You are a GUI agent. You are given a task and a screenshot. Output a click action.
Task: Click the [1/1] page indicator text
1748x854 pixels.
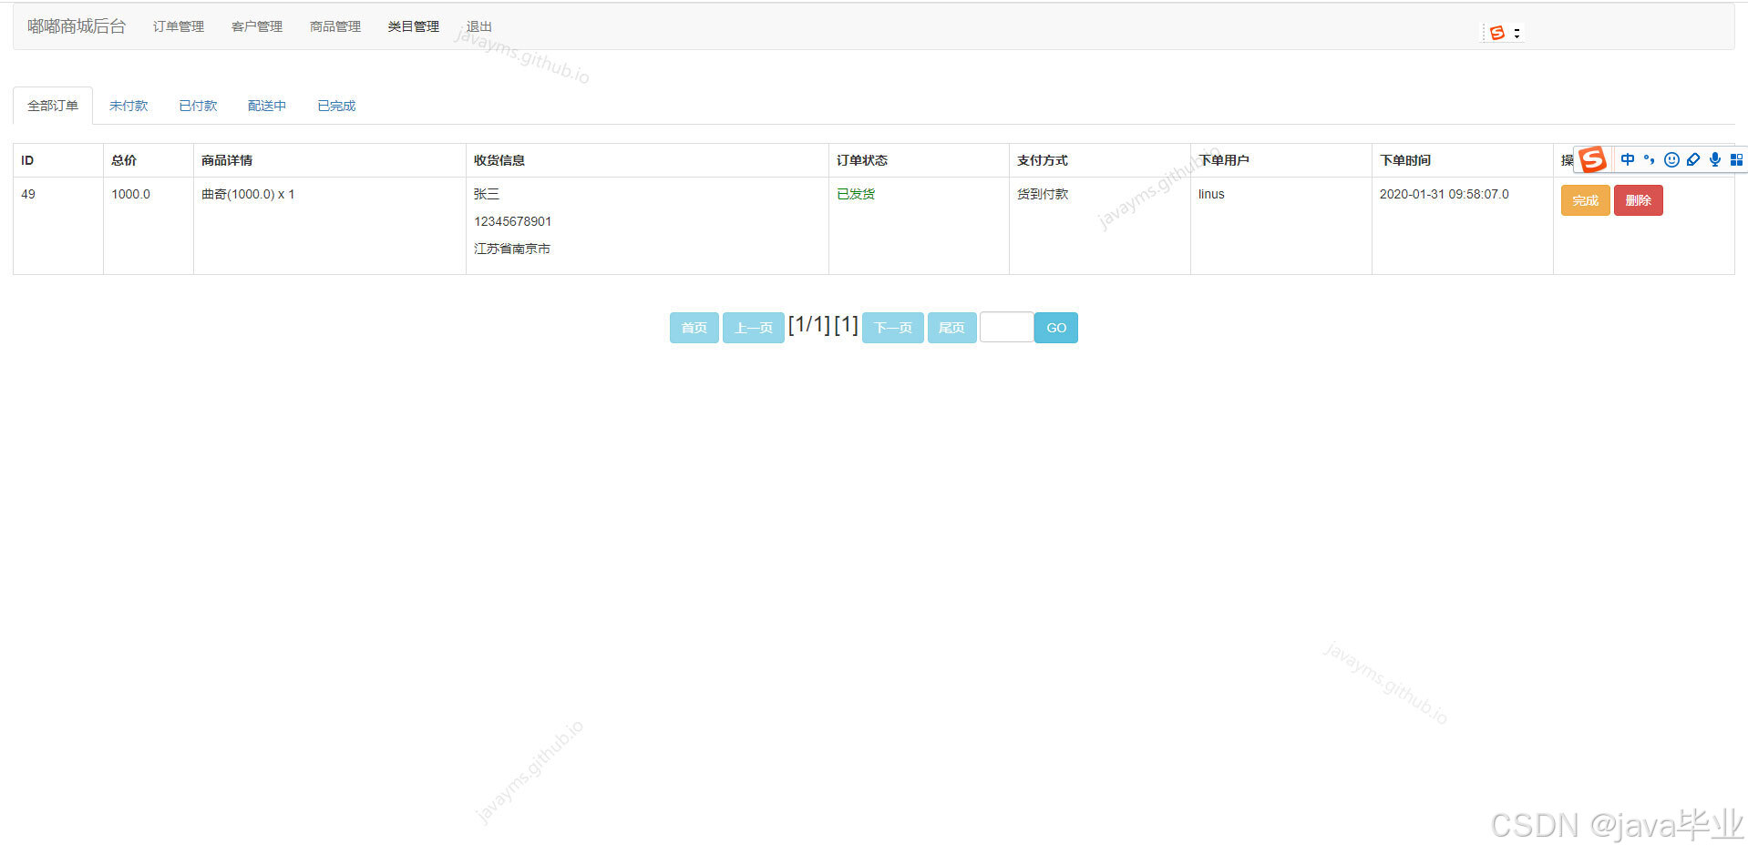click(809, 325)
